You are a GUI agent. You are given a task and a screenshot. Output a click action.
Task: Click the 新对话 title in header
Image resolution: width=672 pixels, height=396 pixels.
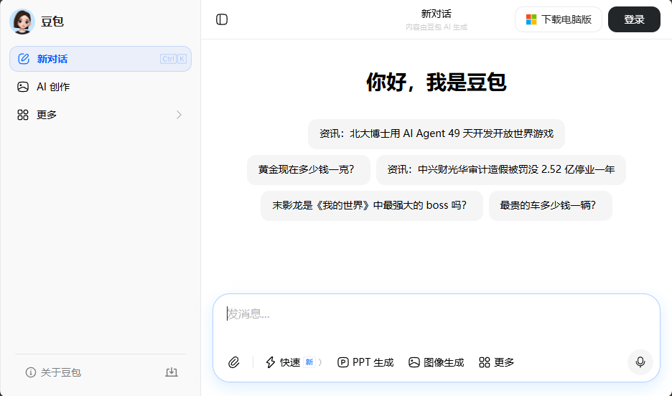pyautogui.click(x=437, y=14)
